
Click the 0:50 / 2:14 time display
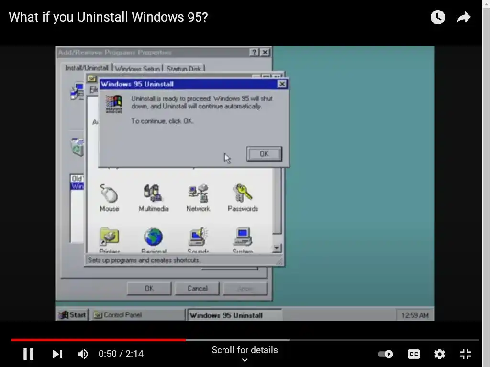(121, 354)
